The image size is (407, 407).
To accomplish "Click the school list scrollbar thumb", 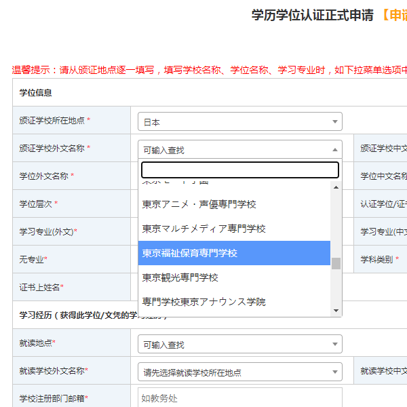I will click(x=336, y=263).
